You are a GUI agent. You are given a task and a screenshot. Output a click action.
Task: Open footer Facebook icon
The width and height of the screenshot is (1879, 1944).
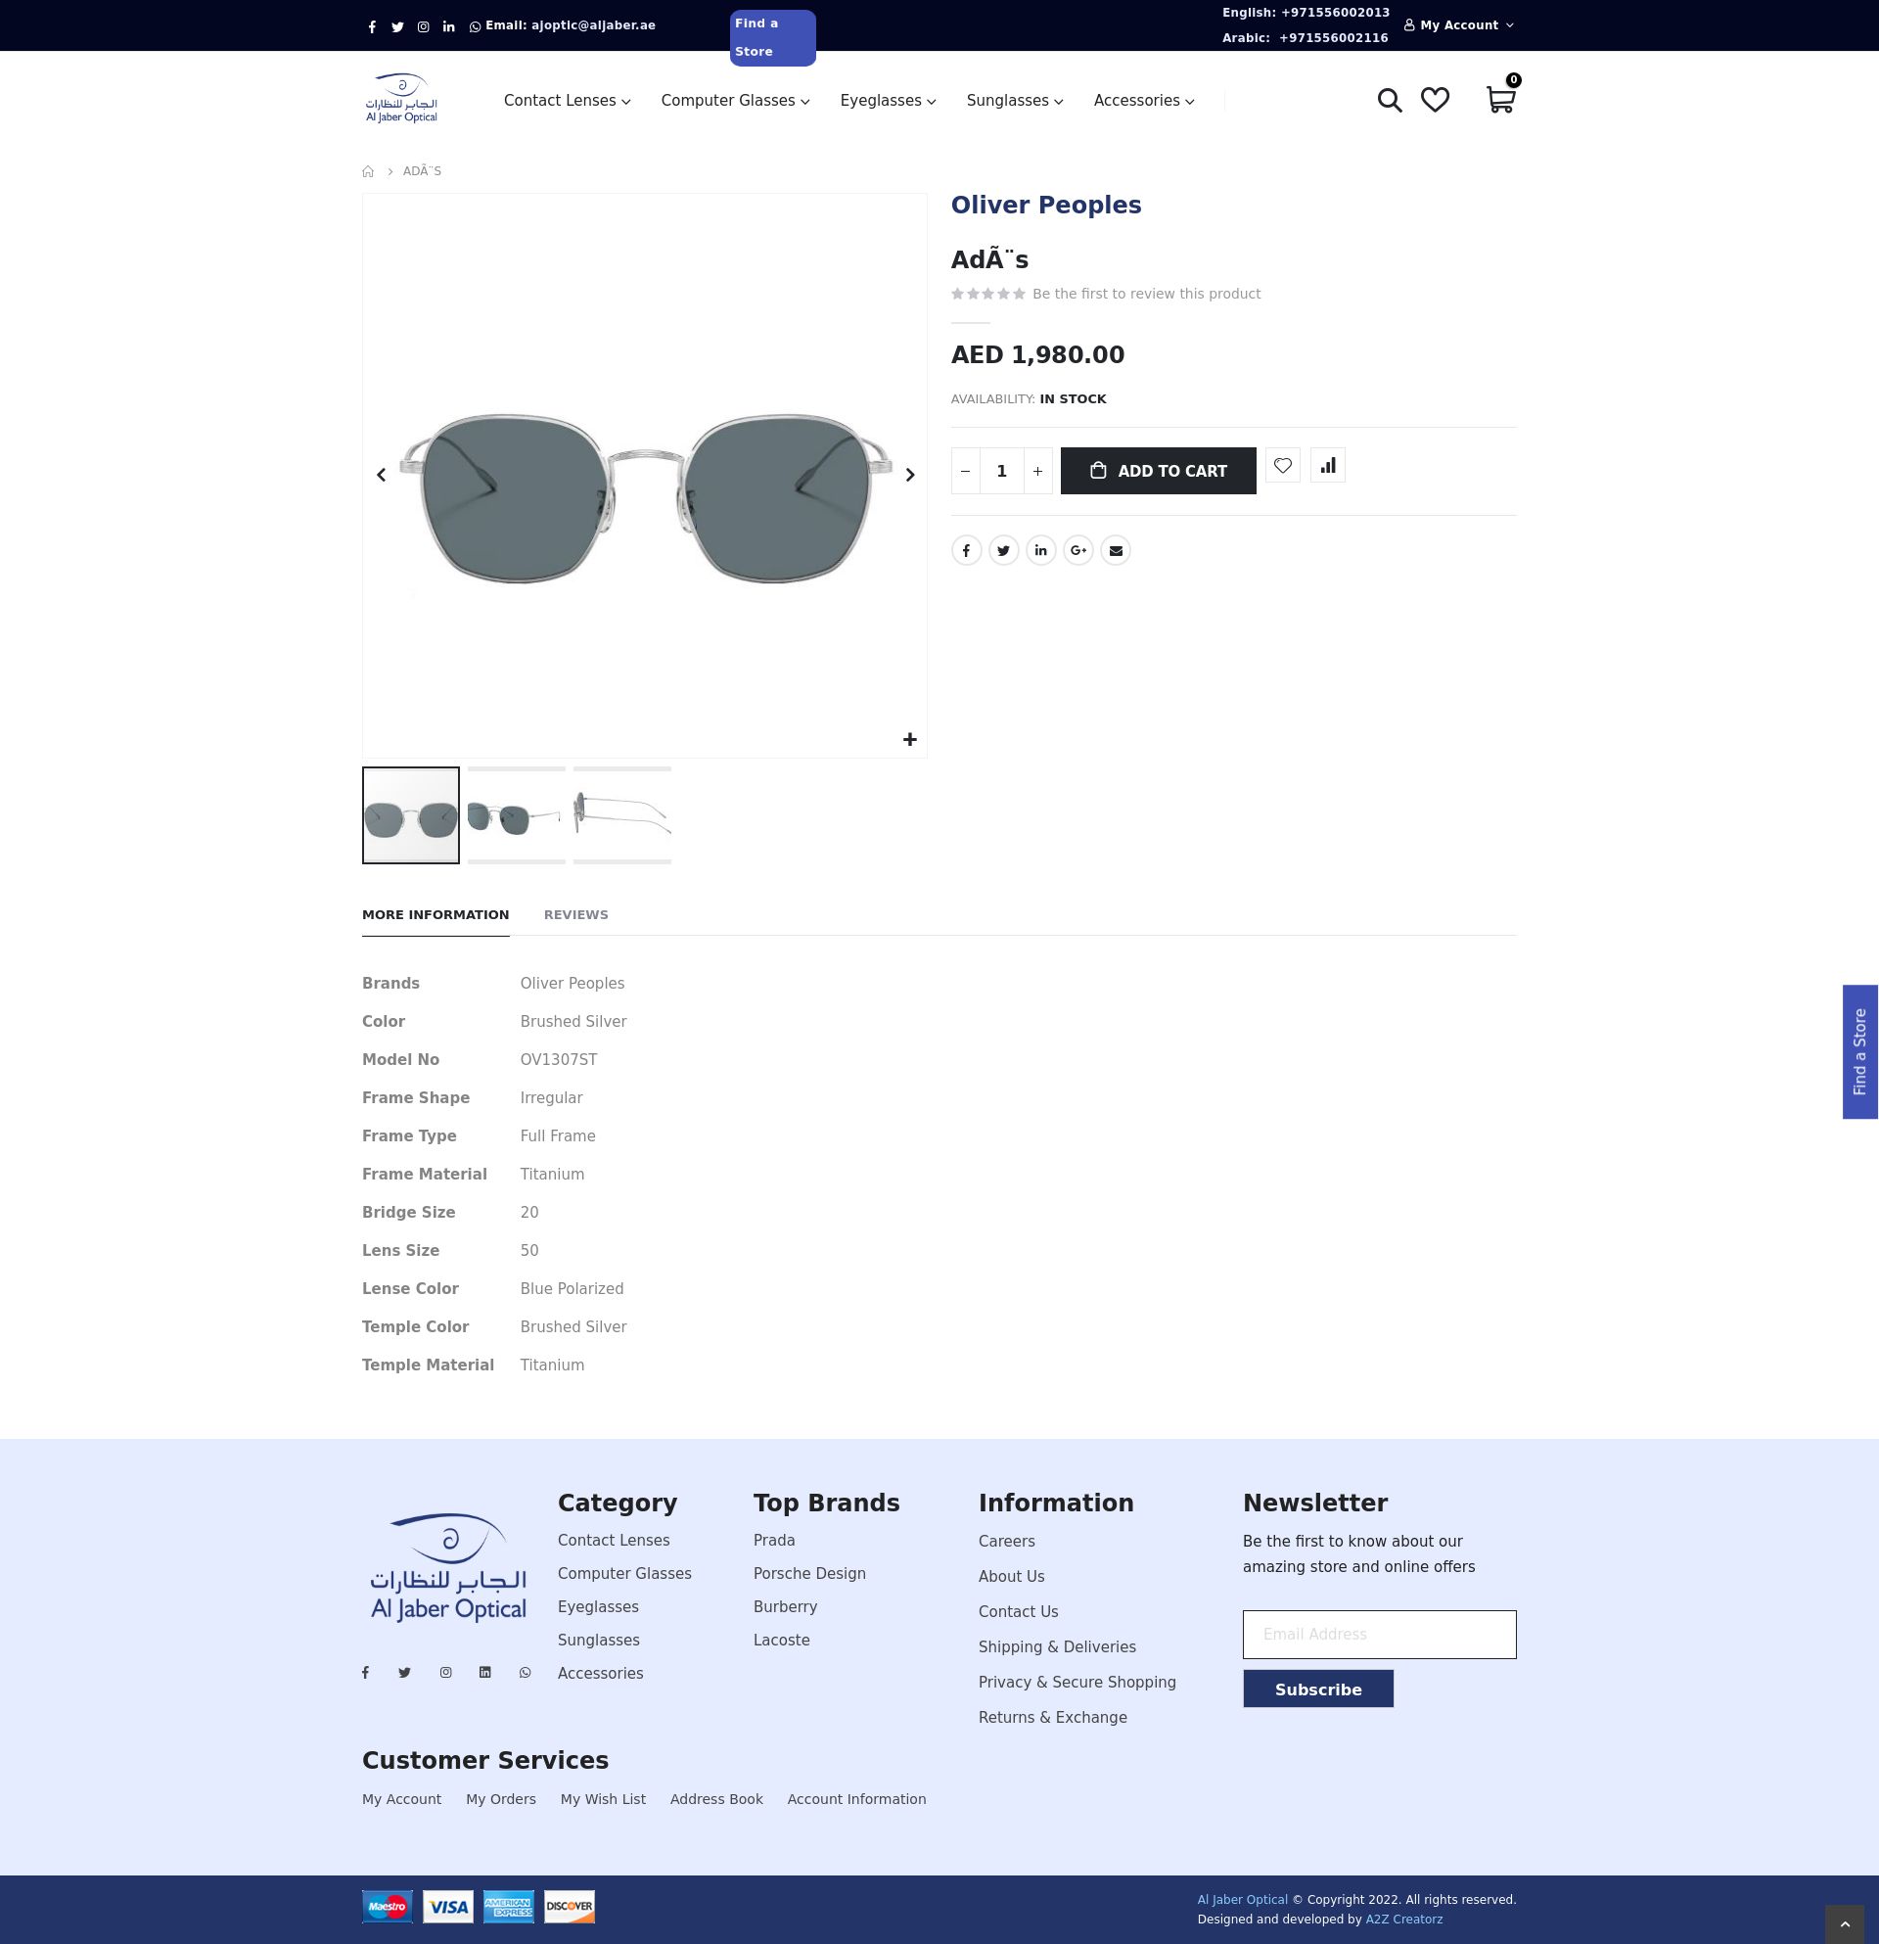pos(366,1672)
